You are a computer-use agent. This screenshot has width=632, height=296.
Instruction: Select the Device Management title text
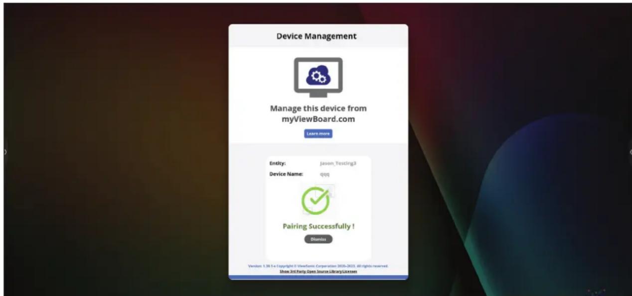click(316, 36)
